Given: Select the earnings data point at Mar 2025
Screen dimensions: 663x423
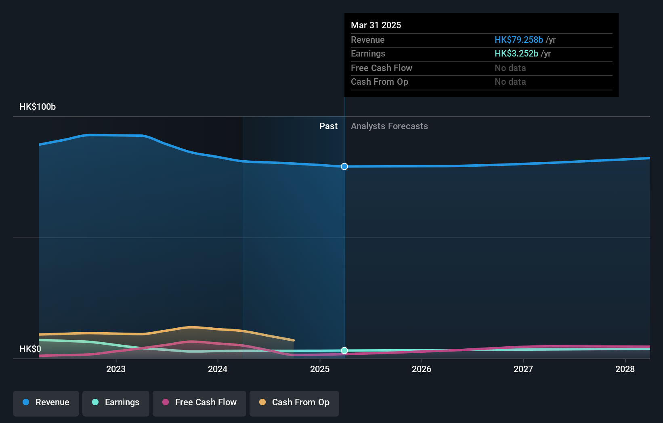Looking at the screenshot, I should [x=344, y=350].
